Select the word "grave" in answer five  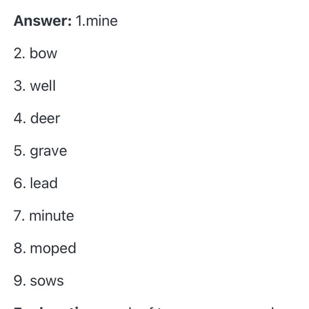coord(48,151)
